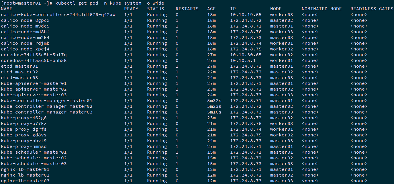Click the IP address 10.10.5.1
This screenshot has height=184, width=394.
tap(243, 60)
